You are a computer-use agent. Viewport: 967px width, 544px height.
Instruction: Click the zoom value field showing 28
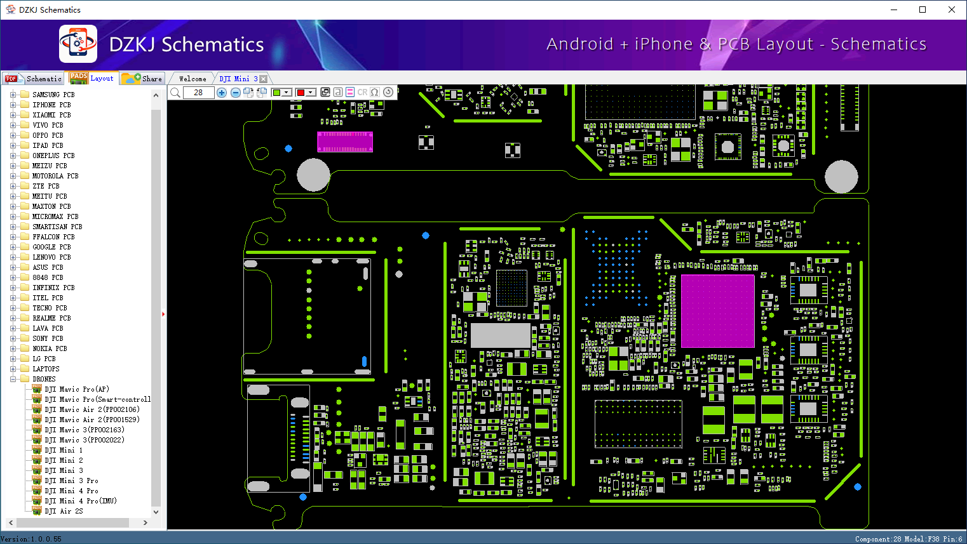click(198, 93)
